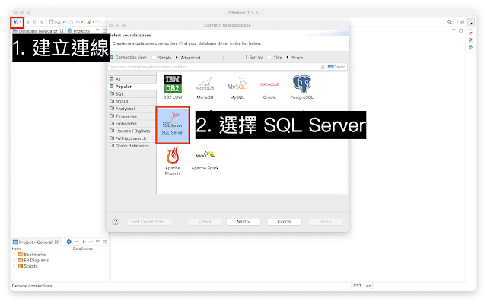Select the Analytical drivers category
Image resolution: width=487 pixels, height=304 pixels.
132,109
